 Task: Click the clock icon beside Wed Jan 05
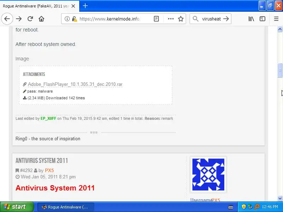coord(17,177)
